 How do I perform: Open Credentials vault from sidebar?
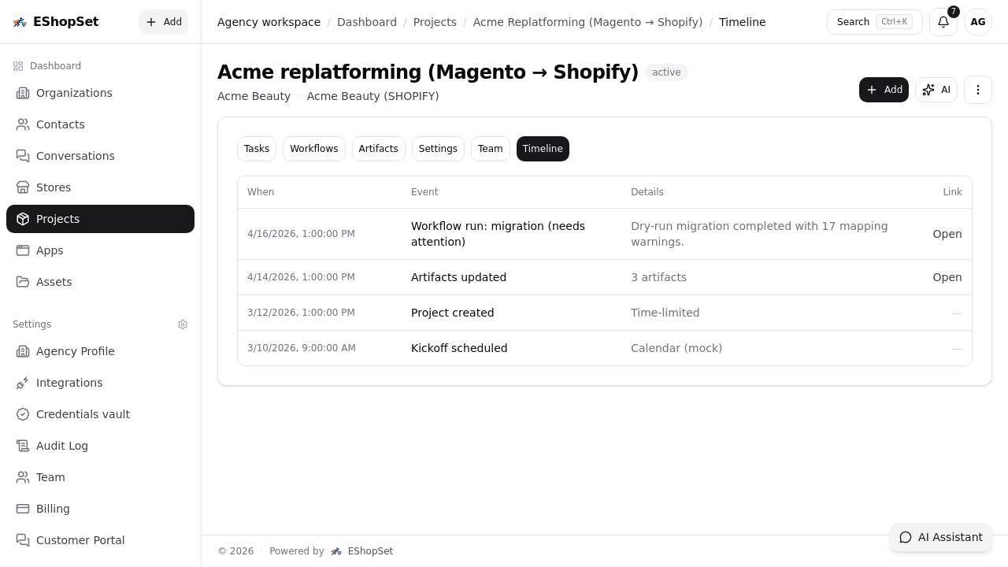(83, 414)
